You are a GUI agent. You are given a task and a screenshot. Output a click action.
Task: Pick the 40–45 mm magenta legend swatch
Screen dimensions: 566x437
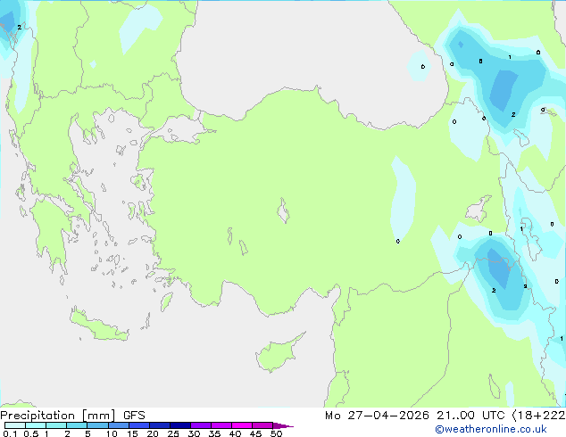click(x=242, y=425)
